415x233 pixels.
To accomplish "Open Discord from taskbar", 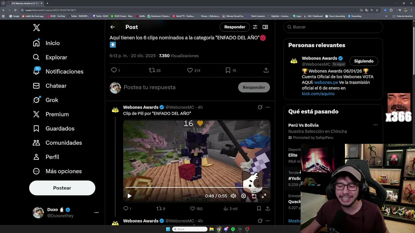I will pyautogui.click(x=226, y=229).
